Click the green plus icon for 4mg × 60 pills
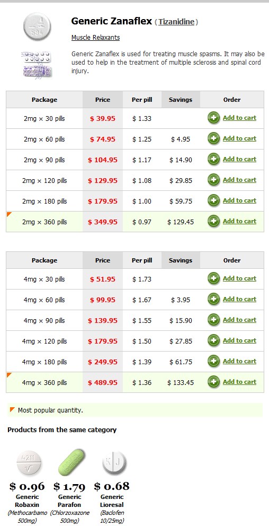 (213, 299)
